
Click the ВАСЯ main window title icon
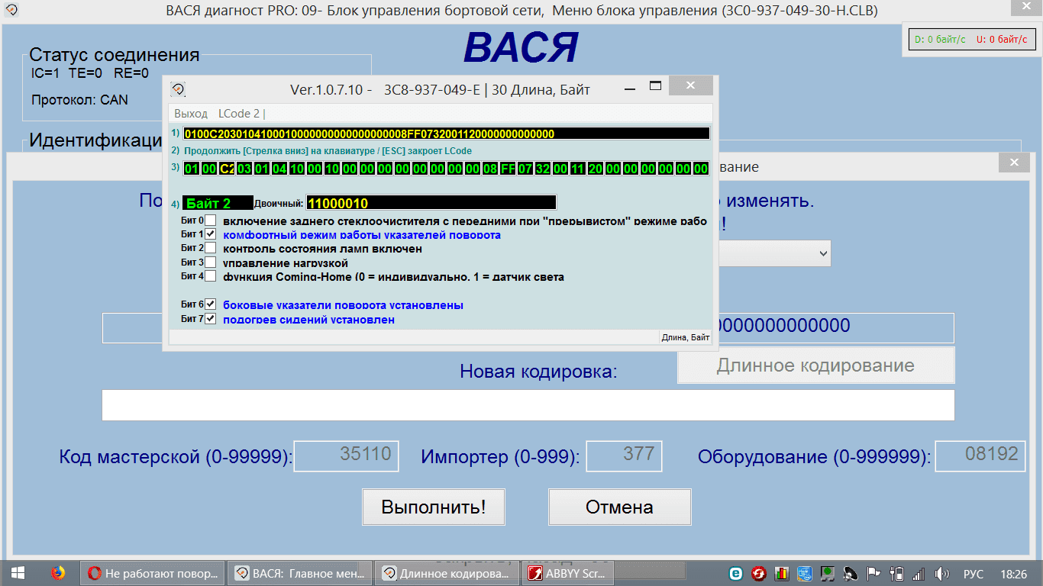[11, 10]
